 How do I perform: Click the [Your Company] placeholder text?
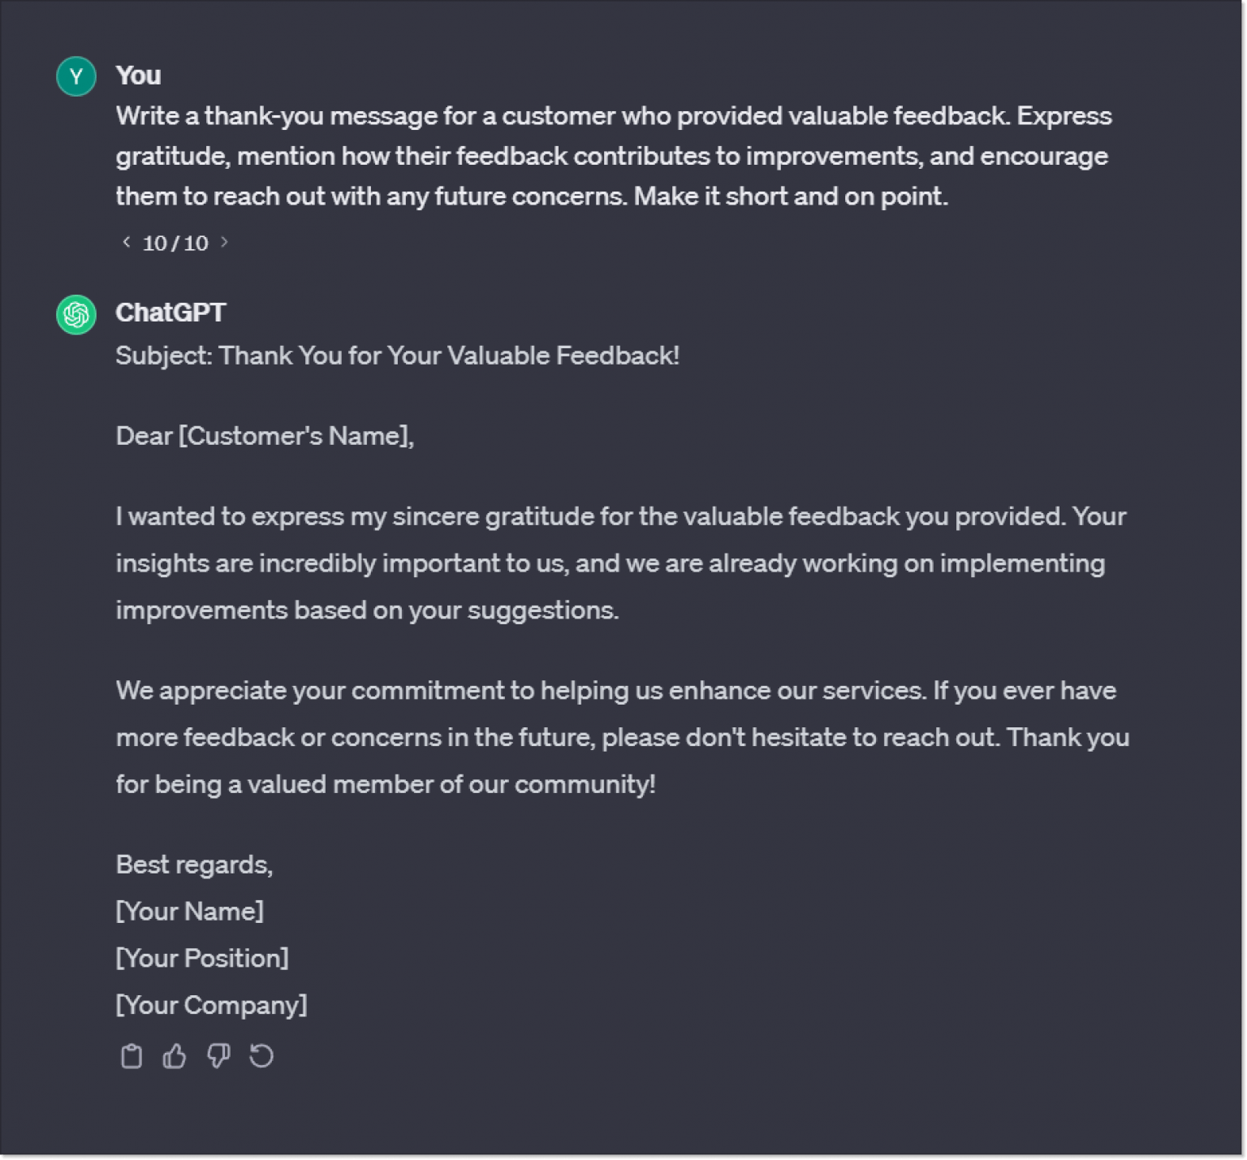tap(211, 1005)
